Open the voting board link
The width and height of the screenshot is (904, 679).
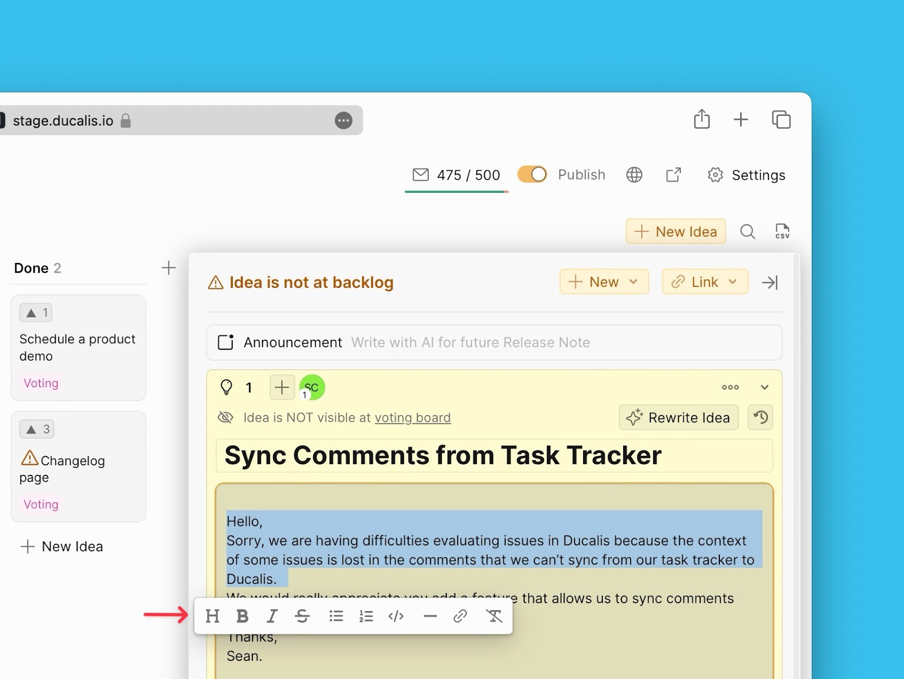pos(412,418)
